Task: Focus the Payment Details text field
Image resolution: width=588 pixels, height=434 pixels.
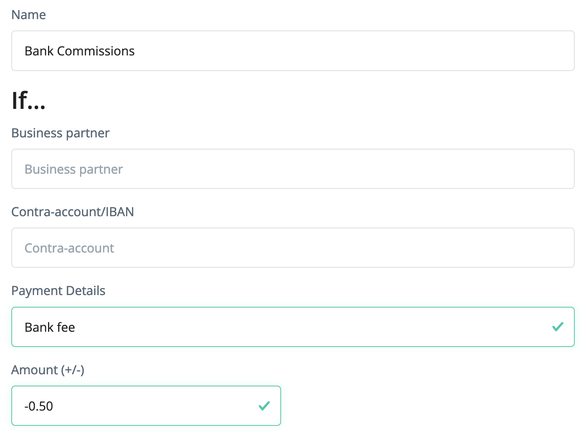Action: pyautogui.click(x=273, y=327)
